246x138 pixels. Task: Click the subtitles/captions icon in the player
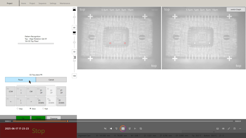click(217, 129)
